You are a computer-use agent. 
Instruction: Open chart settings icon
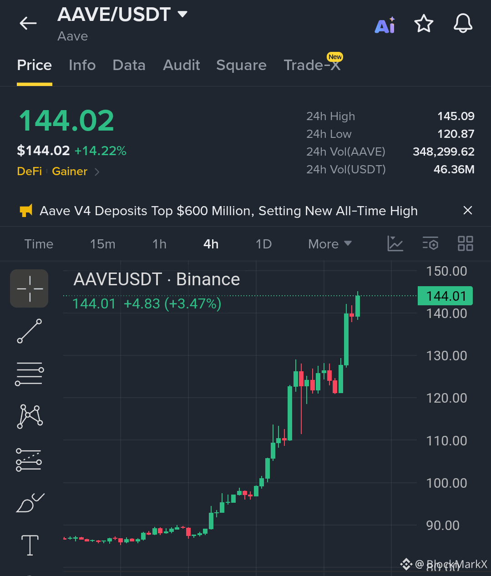(430, 243)
